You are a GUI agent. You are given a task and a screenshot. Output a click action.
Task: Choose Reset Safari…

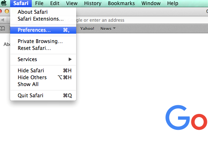pos(43,48)
